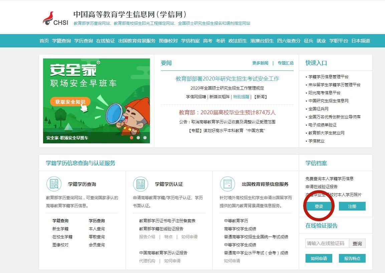Open 学籍查询 in navigation bar
The width and height of the screenshot is (385, 273).
coord(61,41)
